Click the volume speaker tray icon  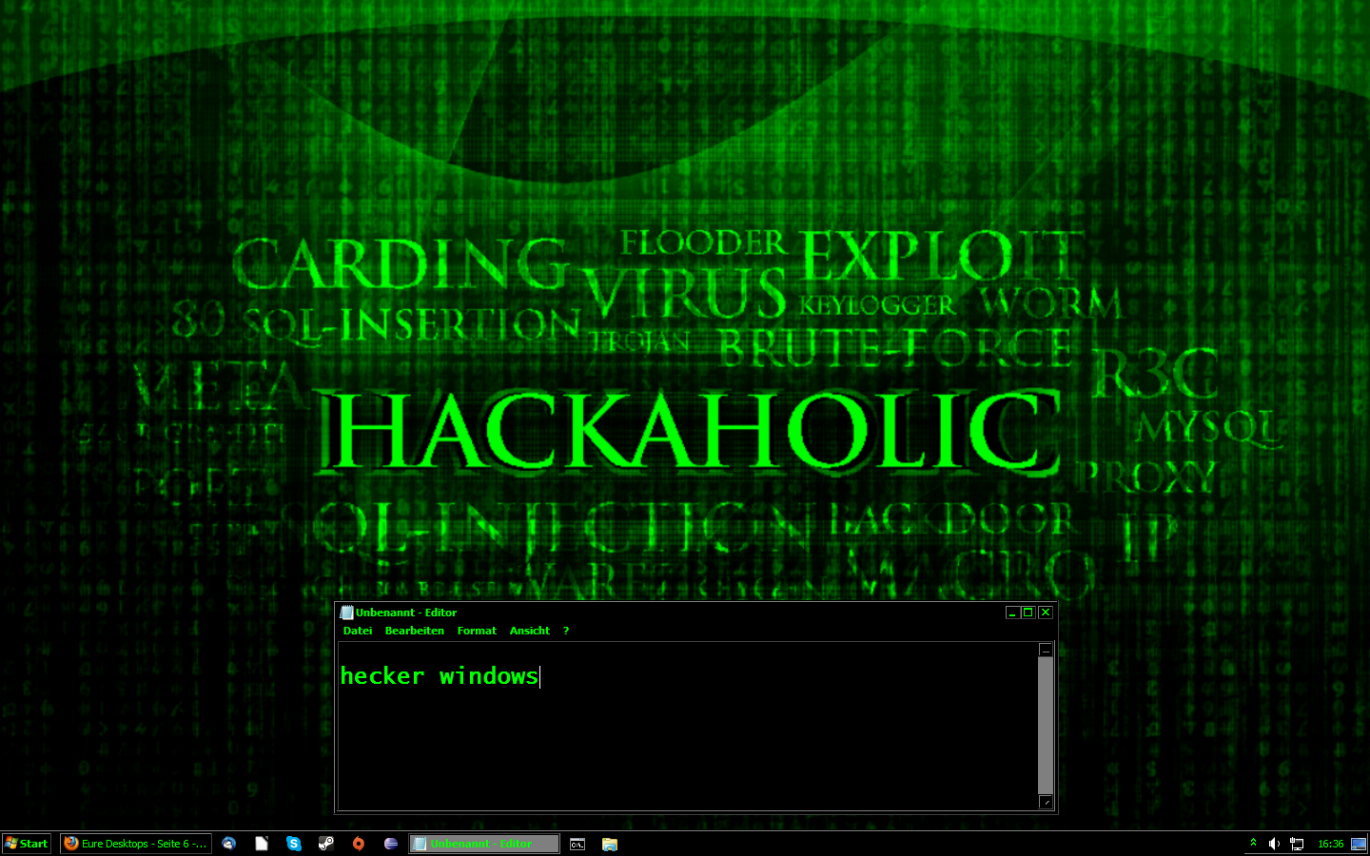[x=1274, y=844]
